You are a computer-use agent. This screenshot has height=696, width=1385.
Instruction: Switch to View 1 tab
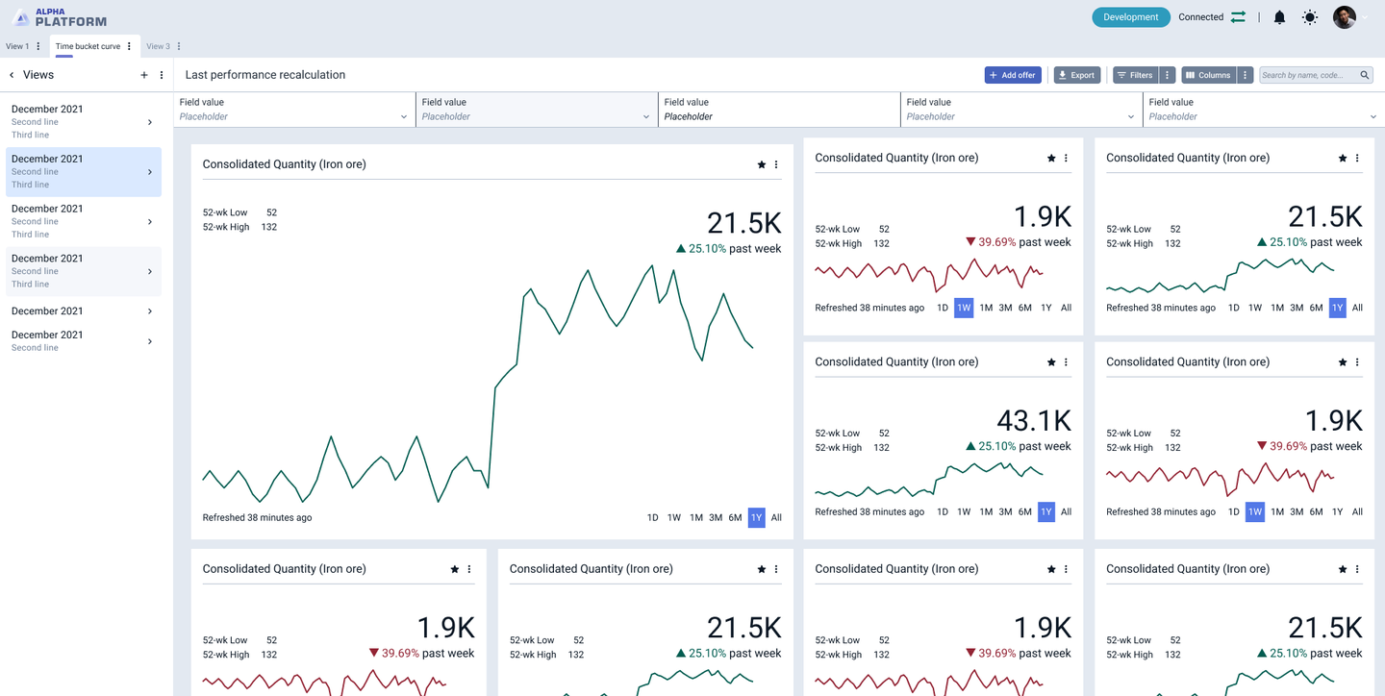click(17, 46)
